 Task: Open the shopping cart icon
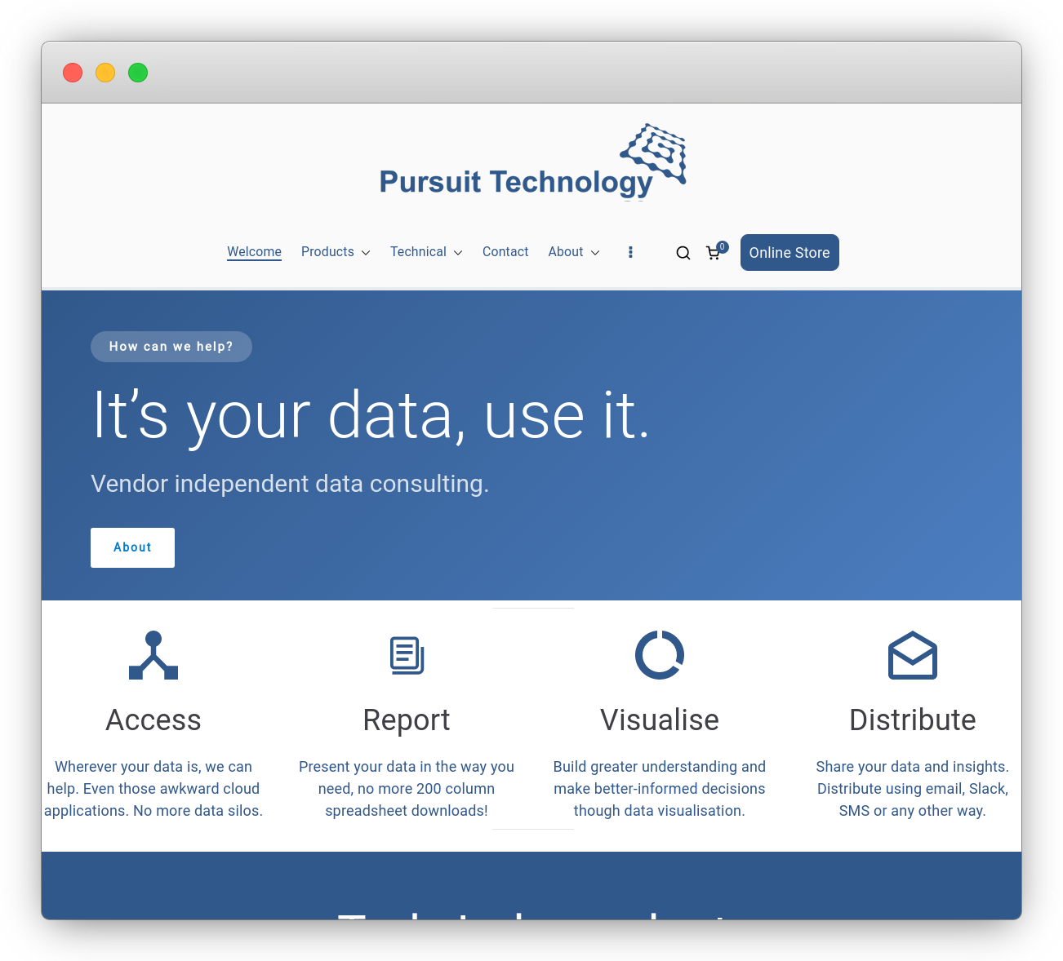click(714, 253)
